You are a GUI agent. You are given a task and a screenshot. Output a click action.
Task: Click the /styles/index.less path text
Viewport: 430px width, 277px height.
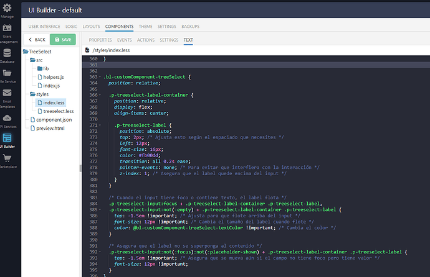click(x=111, y=50)
